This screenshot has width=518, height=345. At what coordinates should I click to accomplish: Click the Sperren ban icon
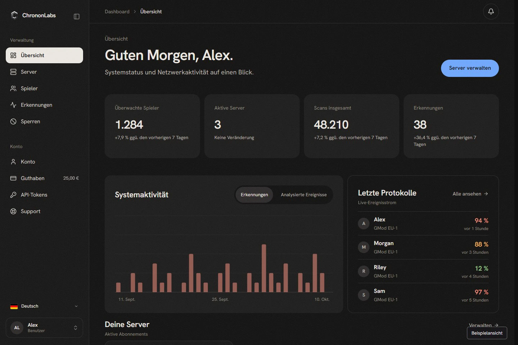[x=13, y=121]
